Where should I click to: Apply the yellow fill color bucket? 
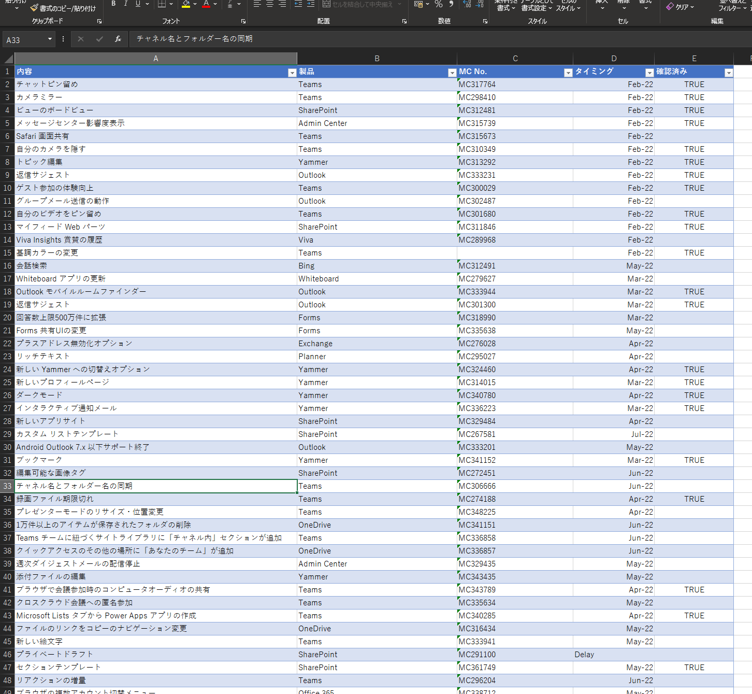click(x=186, y=4)
